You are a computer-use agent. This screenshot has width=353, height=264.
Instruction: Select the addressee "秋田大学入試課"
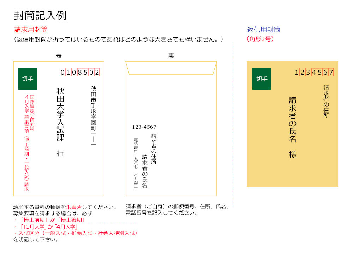[60, 114]
